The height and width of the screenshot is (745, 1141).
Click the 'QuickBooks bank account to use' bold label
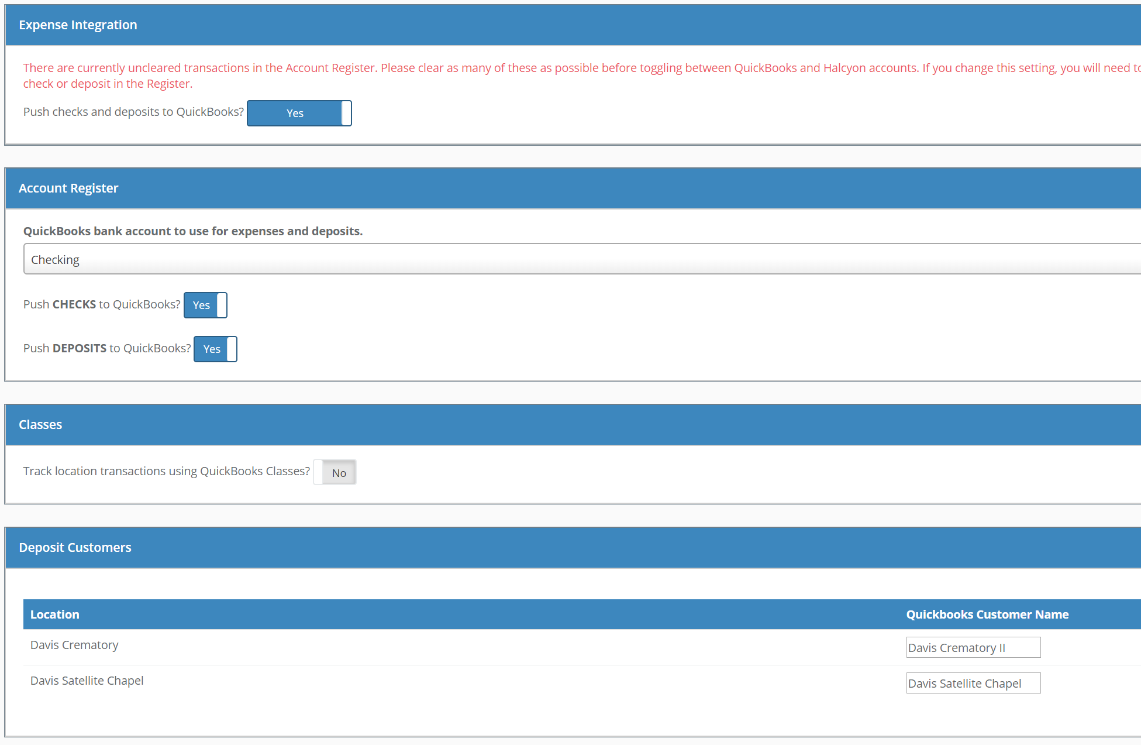pos(193,231)
